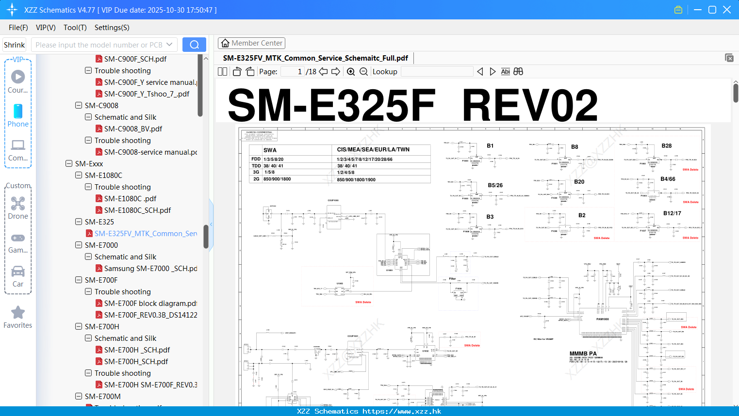Click the search magnifier button
This screenshot has width=739, height=416.
194,45
